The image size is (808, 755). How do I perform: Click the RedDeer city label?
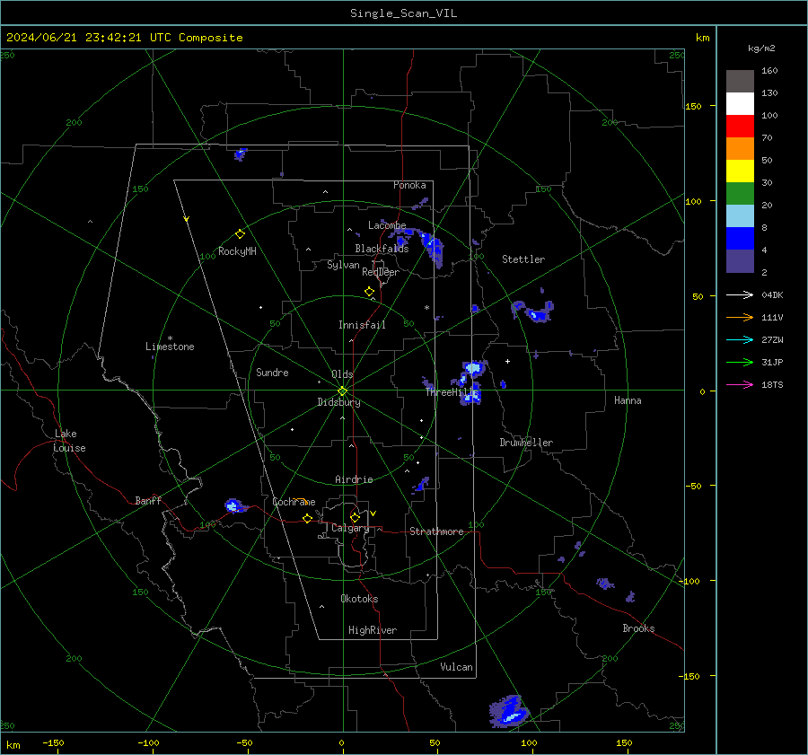(x=381, y=272)
